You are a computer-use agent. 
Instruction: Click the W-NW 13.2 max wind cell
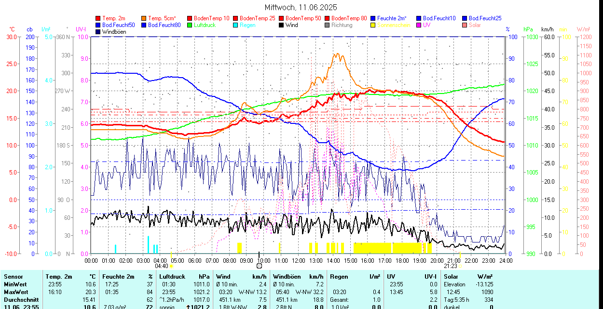tap(253, 292)
